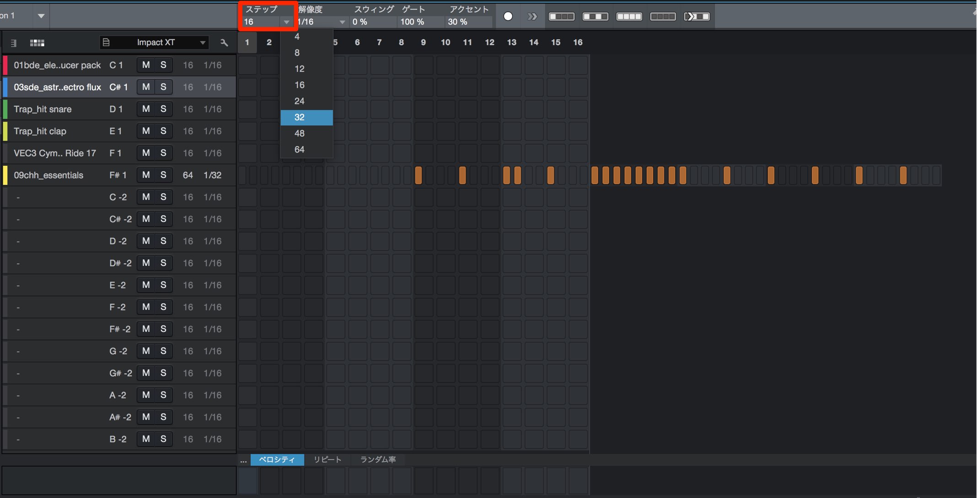Click the rightmost arrow step pattern icon

pos(697,16)
